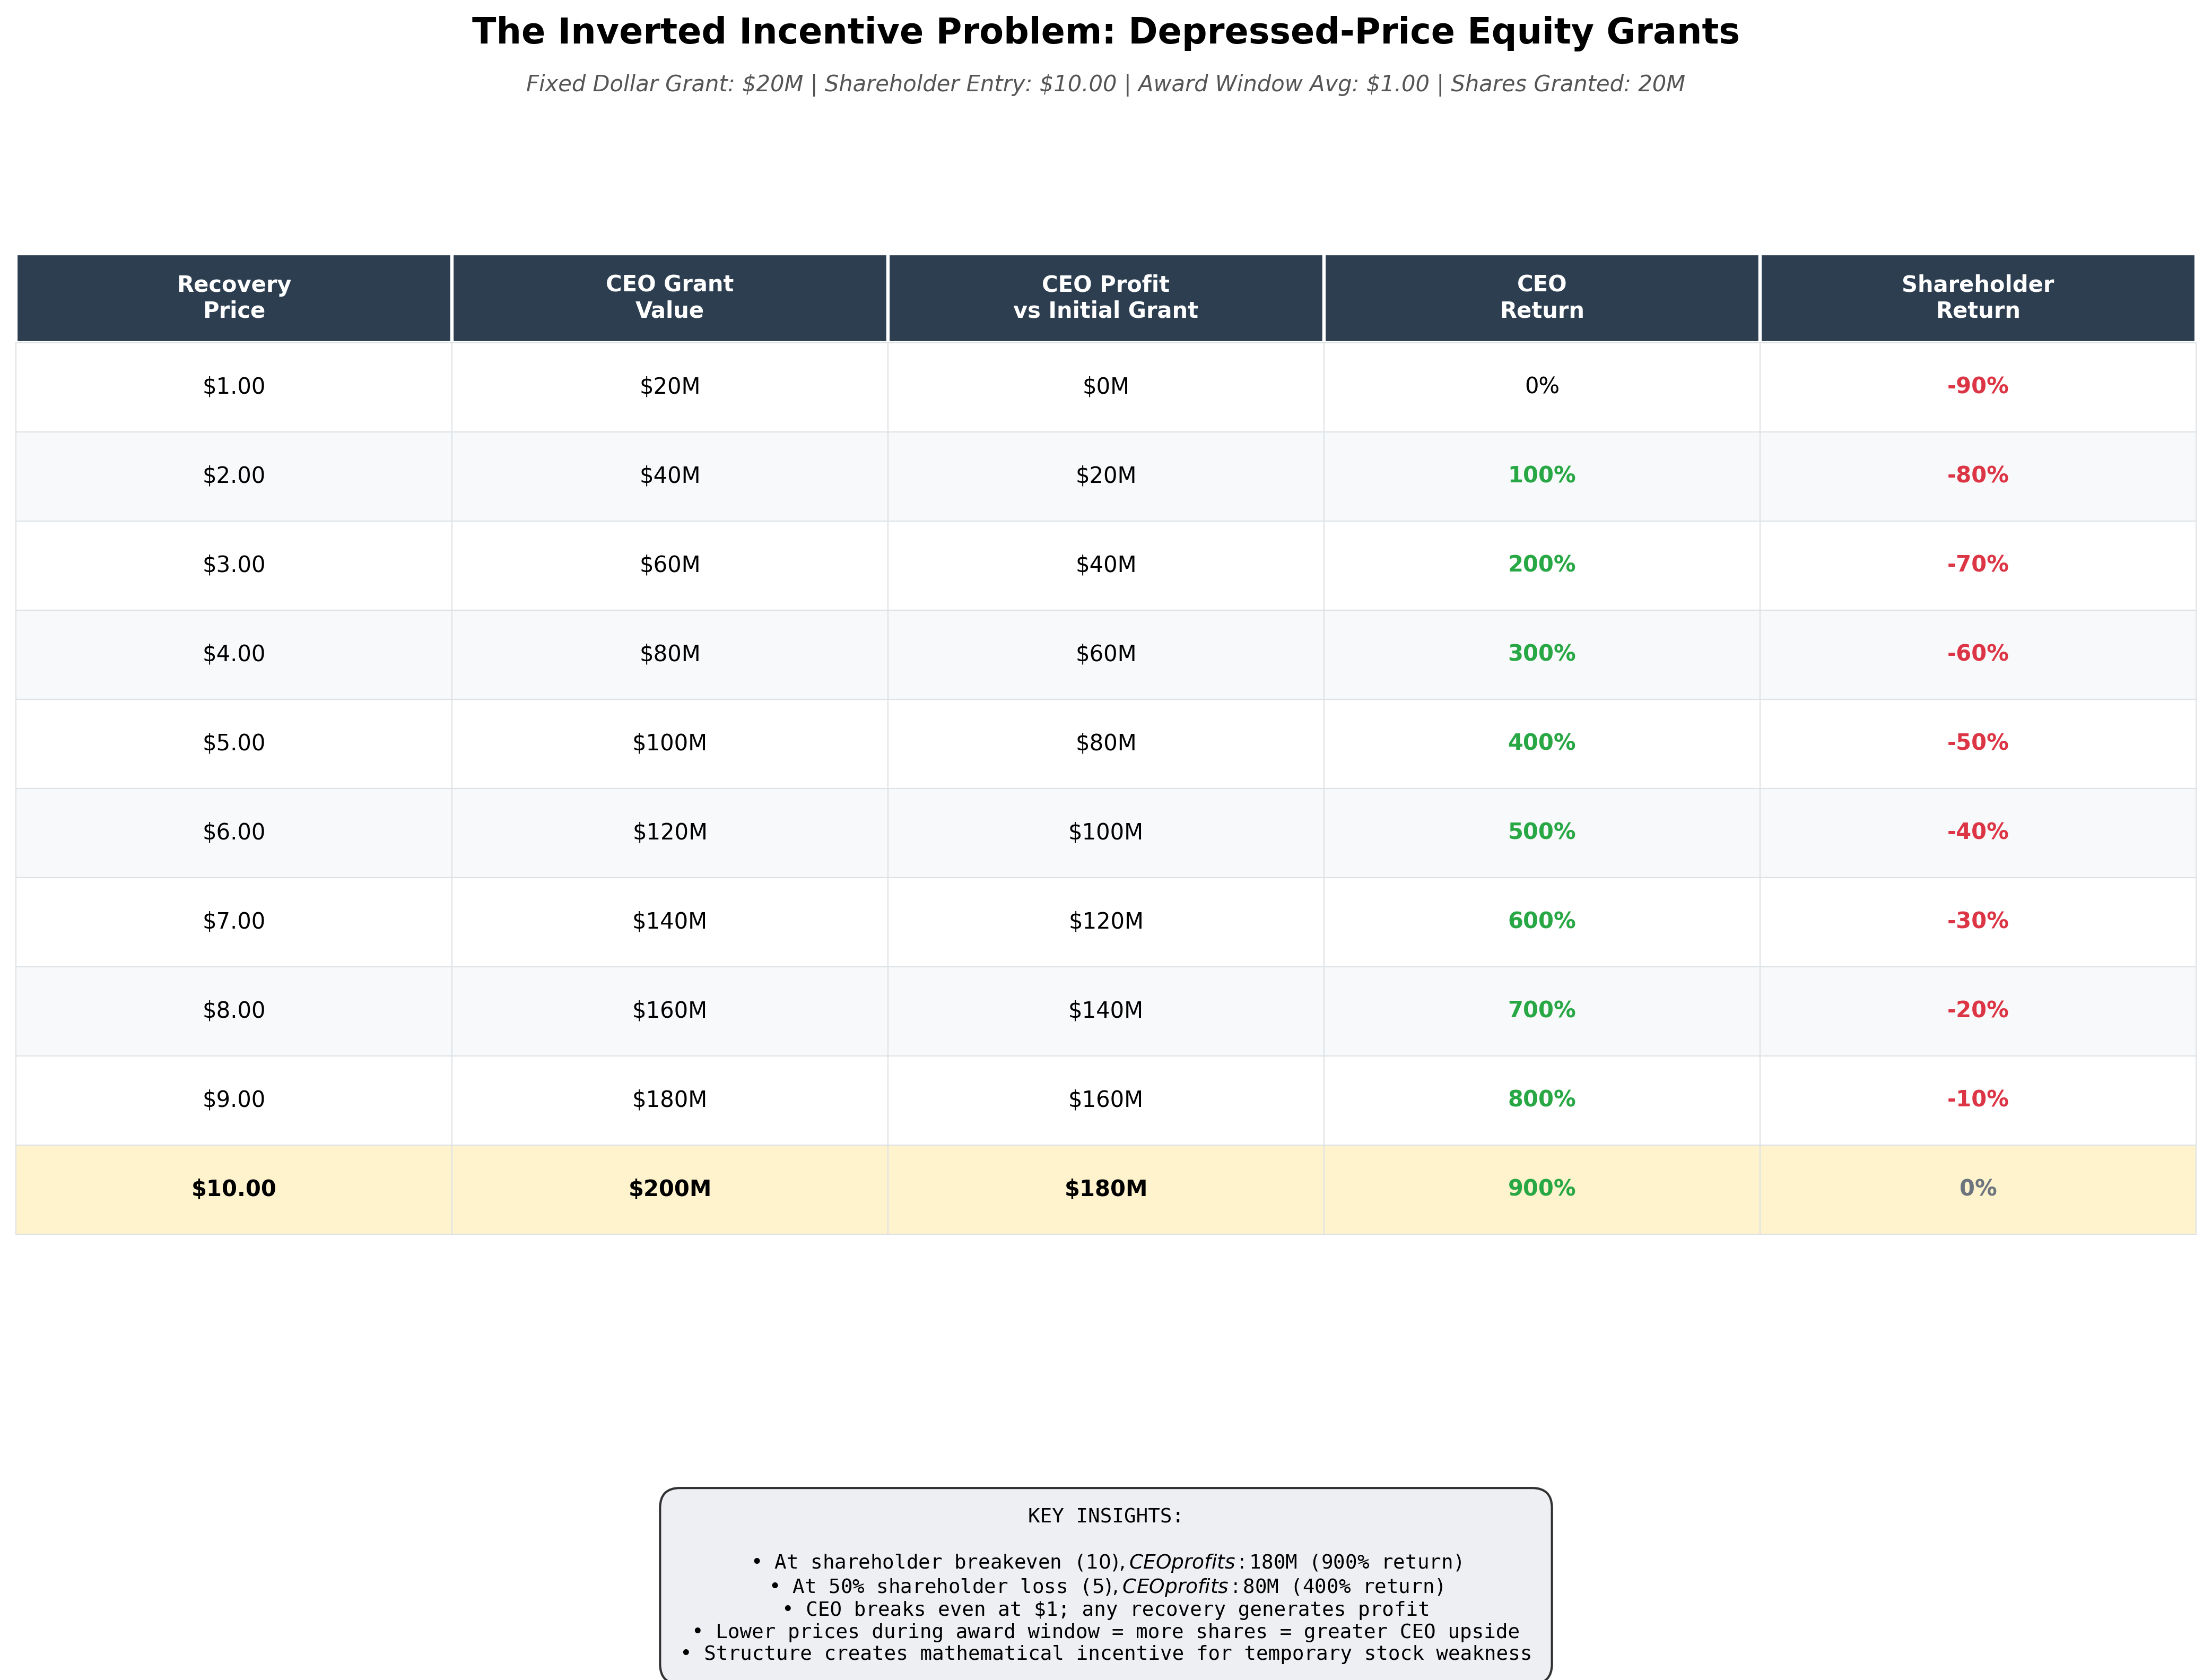Click the $200M grant value cell
2212x1680 pixels.
point(669,1189)
